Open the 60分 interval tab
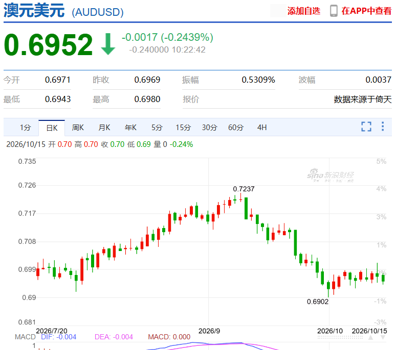 [x=236, y=128]
